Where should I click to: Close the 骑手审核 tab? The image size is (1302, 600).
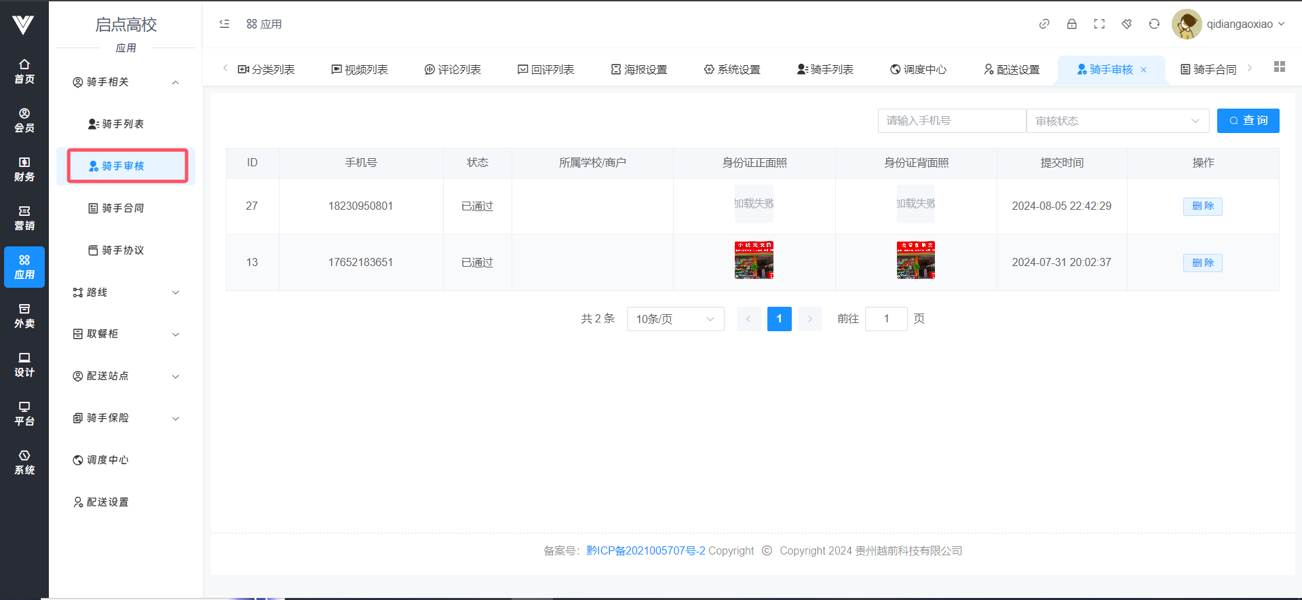click(1143, 70)
